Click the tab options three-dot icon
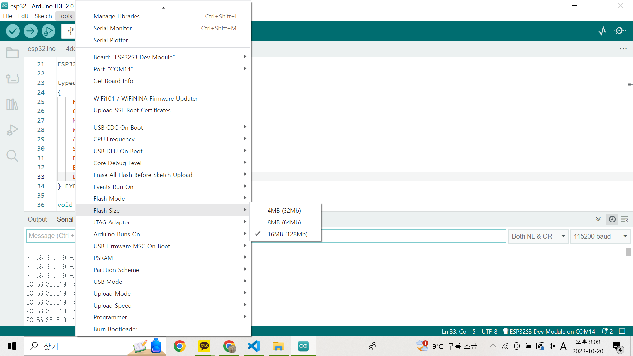Viewport: 633px width, 356px height. [x=623, y=49]
